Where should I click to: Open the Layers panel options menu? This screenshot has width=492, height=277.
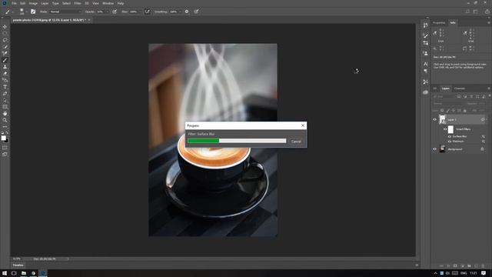pos(489,88)
